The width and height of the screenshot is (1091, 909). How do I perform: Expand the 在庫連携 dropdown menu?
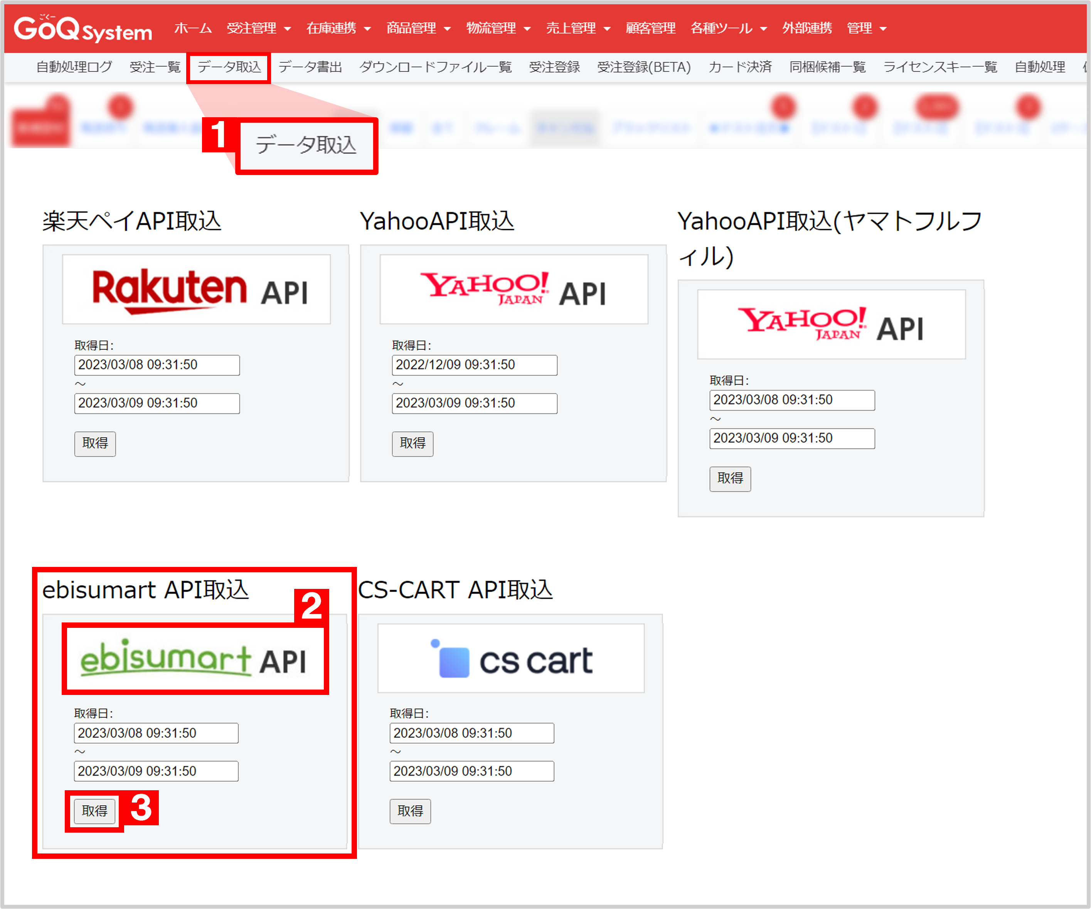pos(338,28)
